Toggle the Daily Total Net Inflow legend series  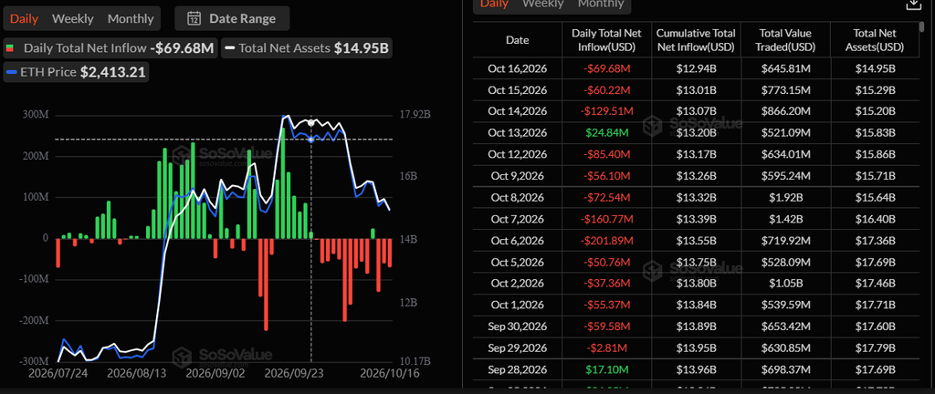click(110, 48)
